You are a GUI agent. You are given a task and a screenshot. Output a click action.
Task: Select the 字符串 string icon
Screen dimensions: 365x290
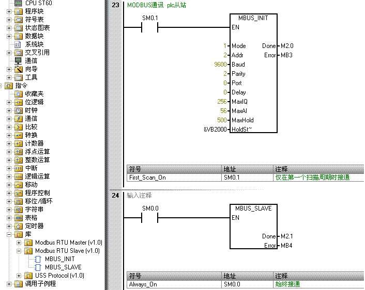tap(19, 210)
